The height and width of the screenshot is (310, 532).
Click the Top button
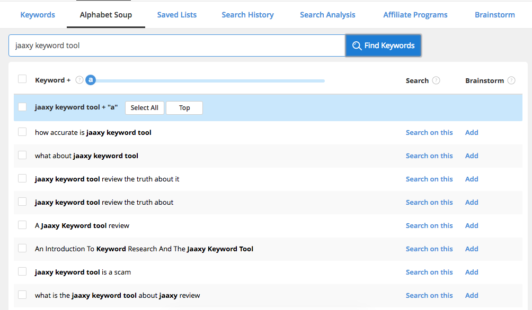coord(184,108)
